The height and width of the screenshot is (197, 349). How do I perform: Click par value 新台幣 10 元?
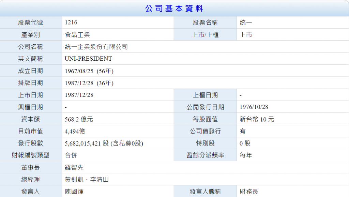click(x=257, y=119)
